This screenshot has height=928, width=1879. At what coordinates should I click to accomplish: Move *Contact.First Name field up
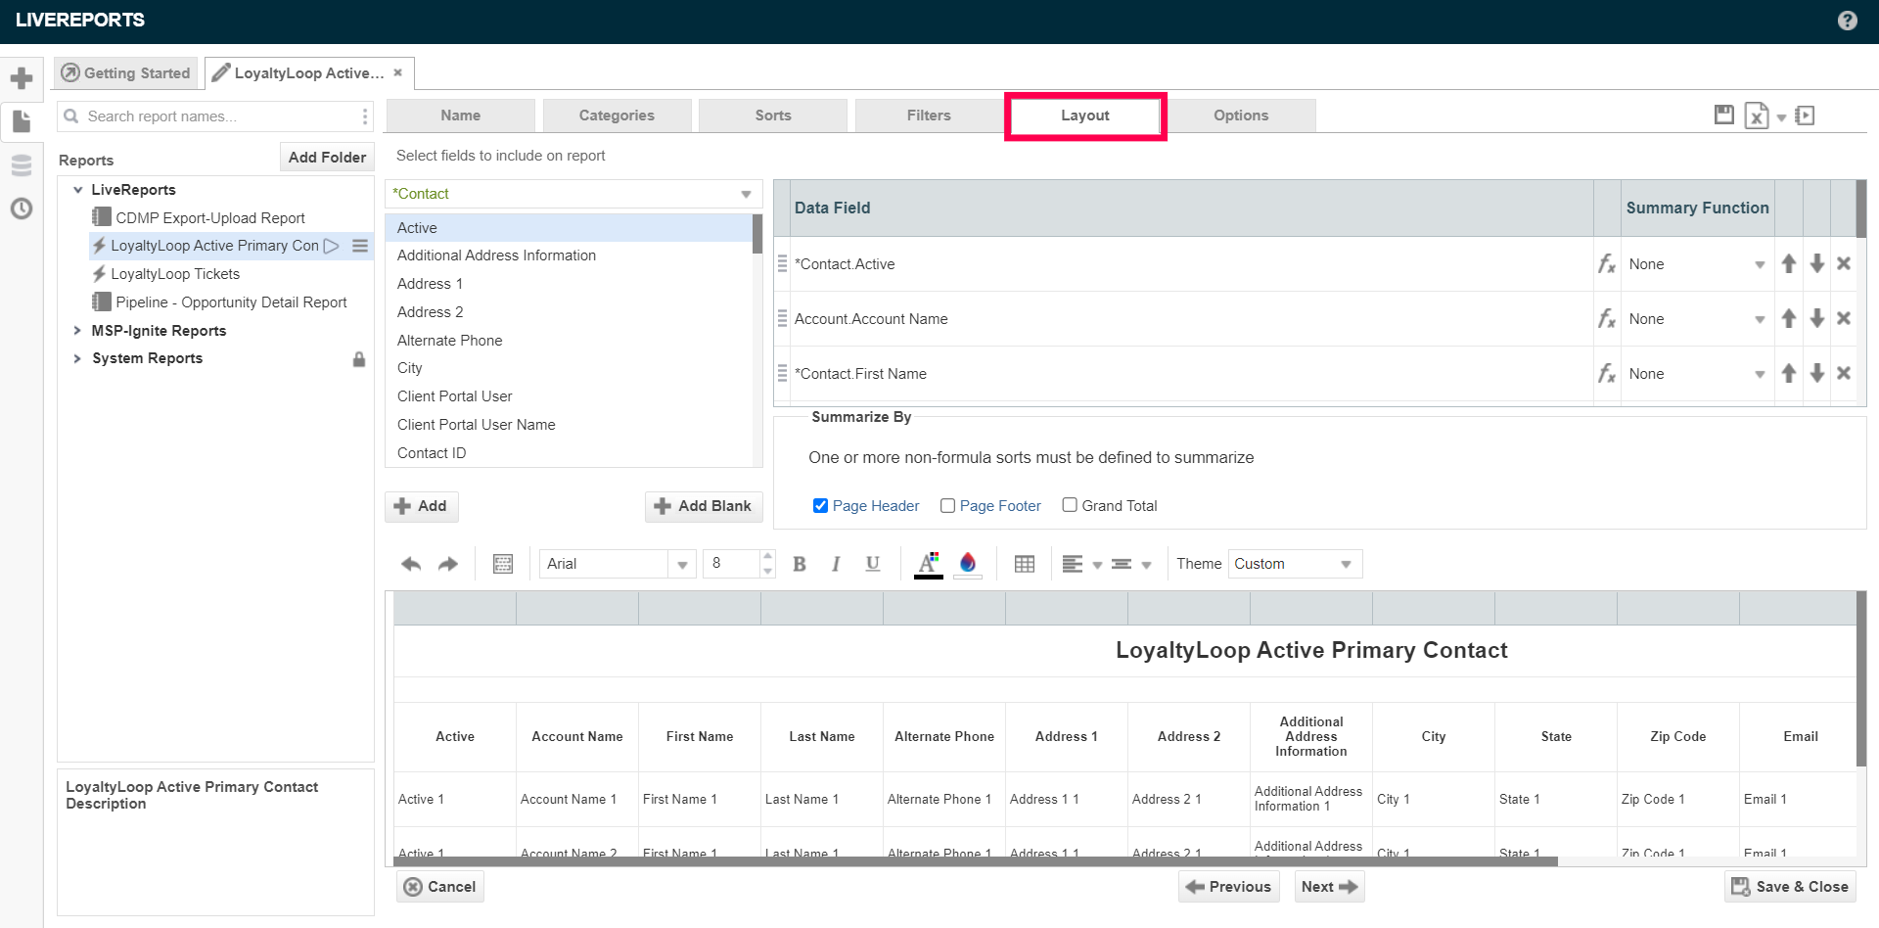pos(1789,373)
